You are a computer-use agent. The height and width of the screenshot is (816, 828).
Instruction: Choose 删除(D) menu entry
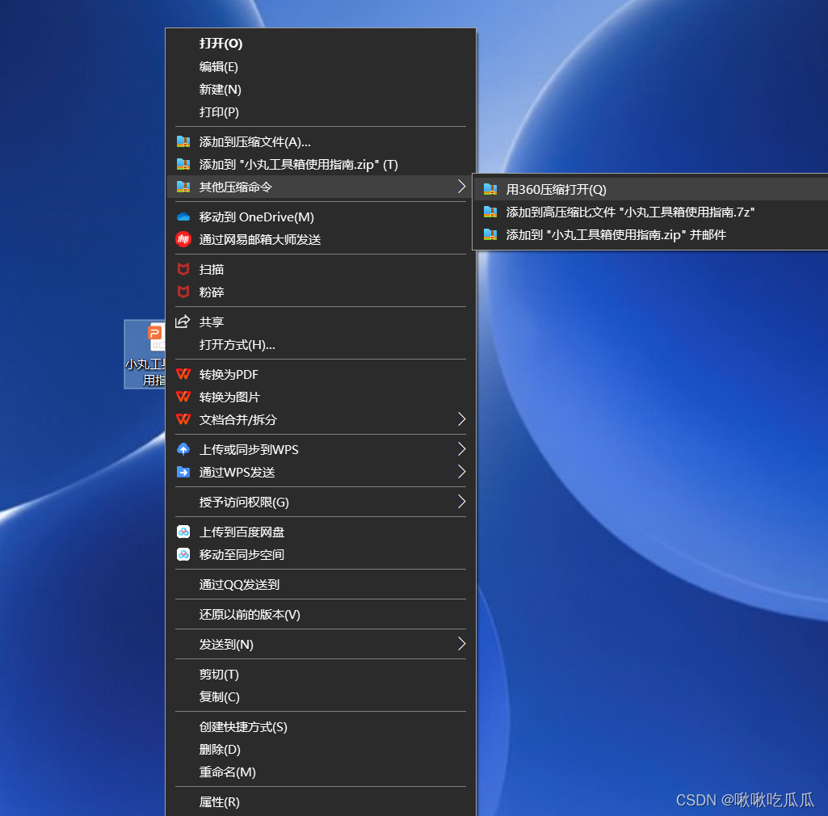point(321,750)
